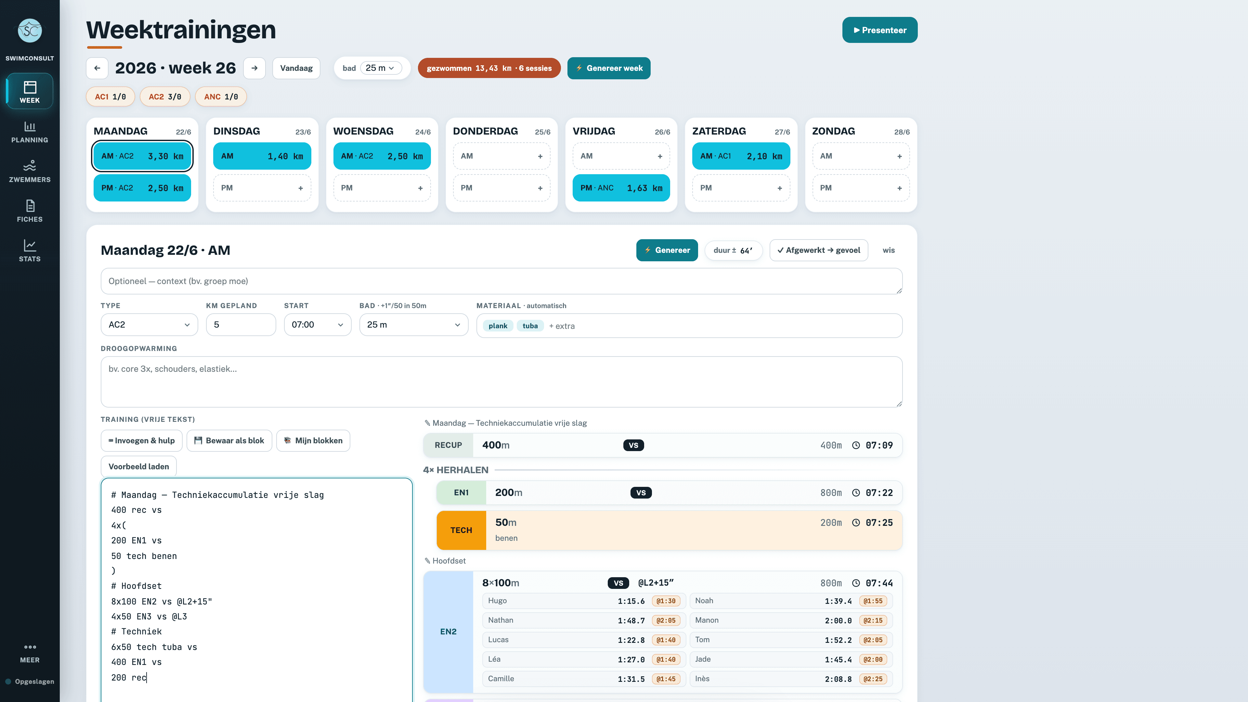Viewport: 1248px width, 702px height.
Task: Open the TYPE dropdown showing AC2
Action: 149,325
